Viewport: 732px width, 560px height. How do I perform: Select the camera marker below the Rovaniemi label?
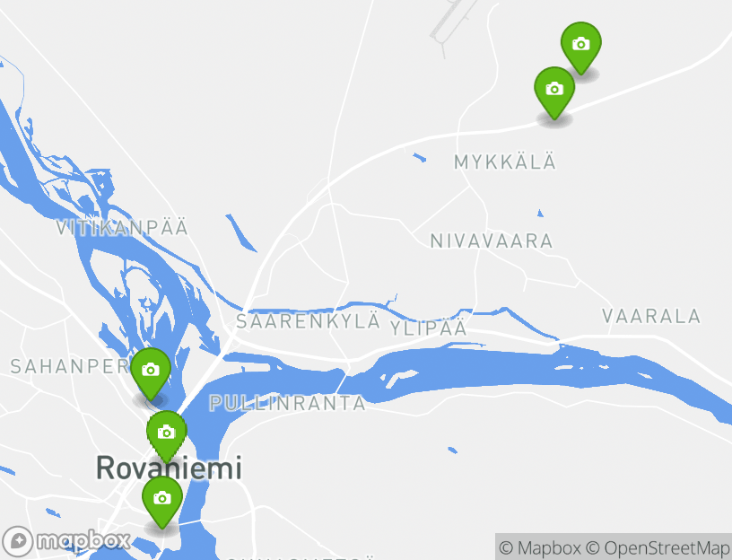click(x=162, y=501)
